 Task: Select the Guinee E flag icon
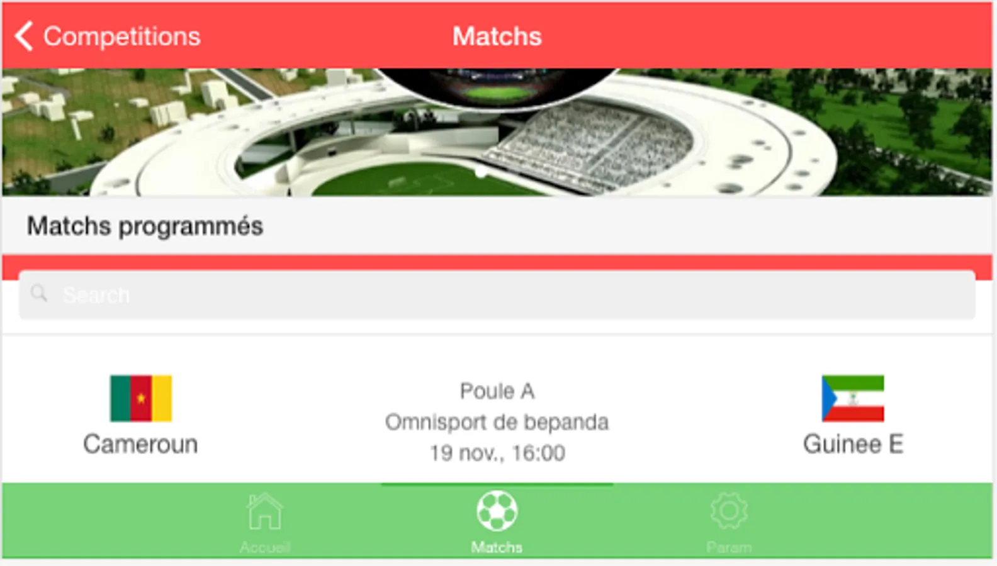853,399
